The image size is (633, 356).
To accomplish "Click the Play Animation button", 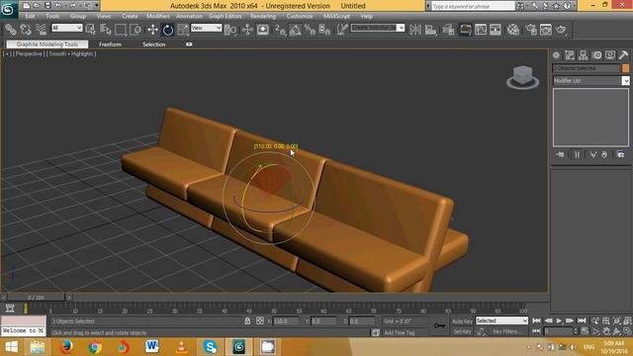I will click(x=559, y=320).
